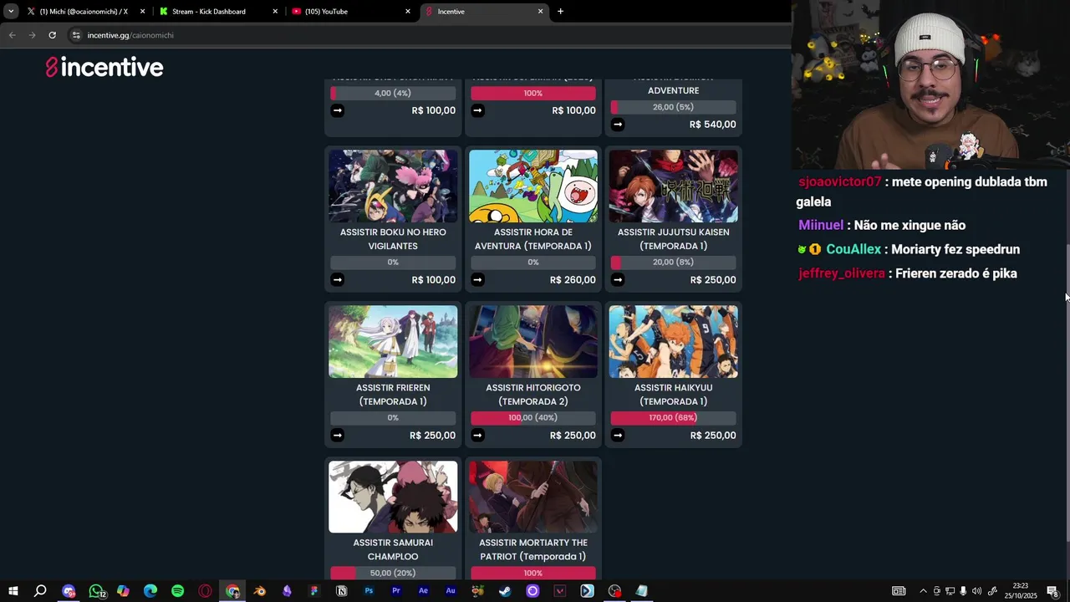Click ASSISTIR HAIKYUU (TEMPORADA 1) title
The height and width of the screenshot is (602, 1070).
click(673, 395)
